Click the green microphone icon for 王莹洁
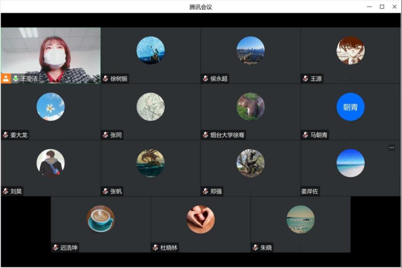The height and width of the screenshot is (268, 402). (x=16, y=79)
